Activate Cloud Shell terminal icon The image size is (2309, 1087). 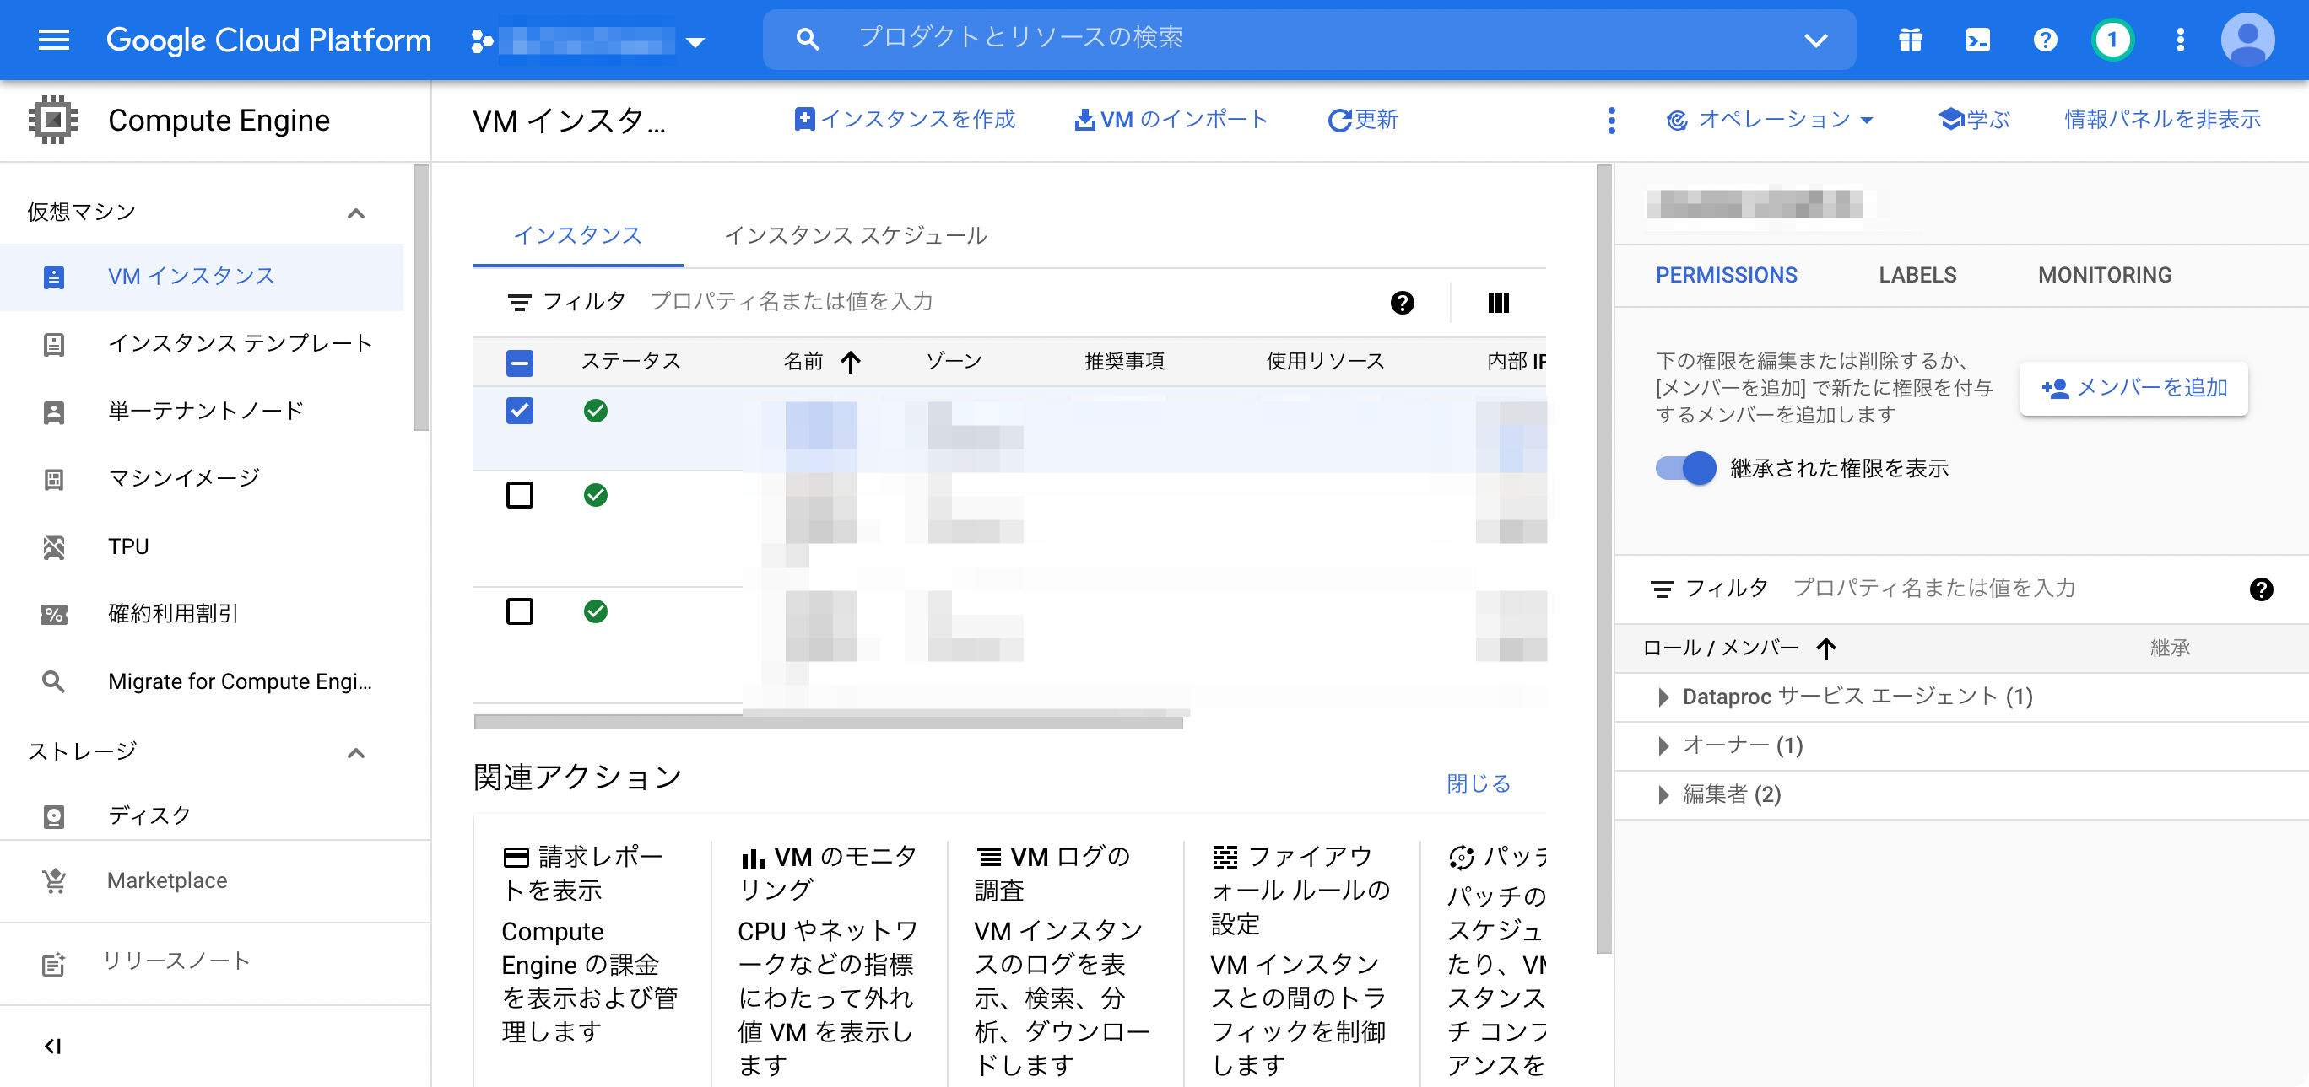tap(1977, 40)
